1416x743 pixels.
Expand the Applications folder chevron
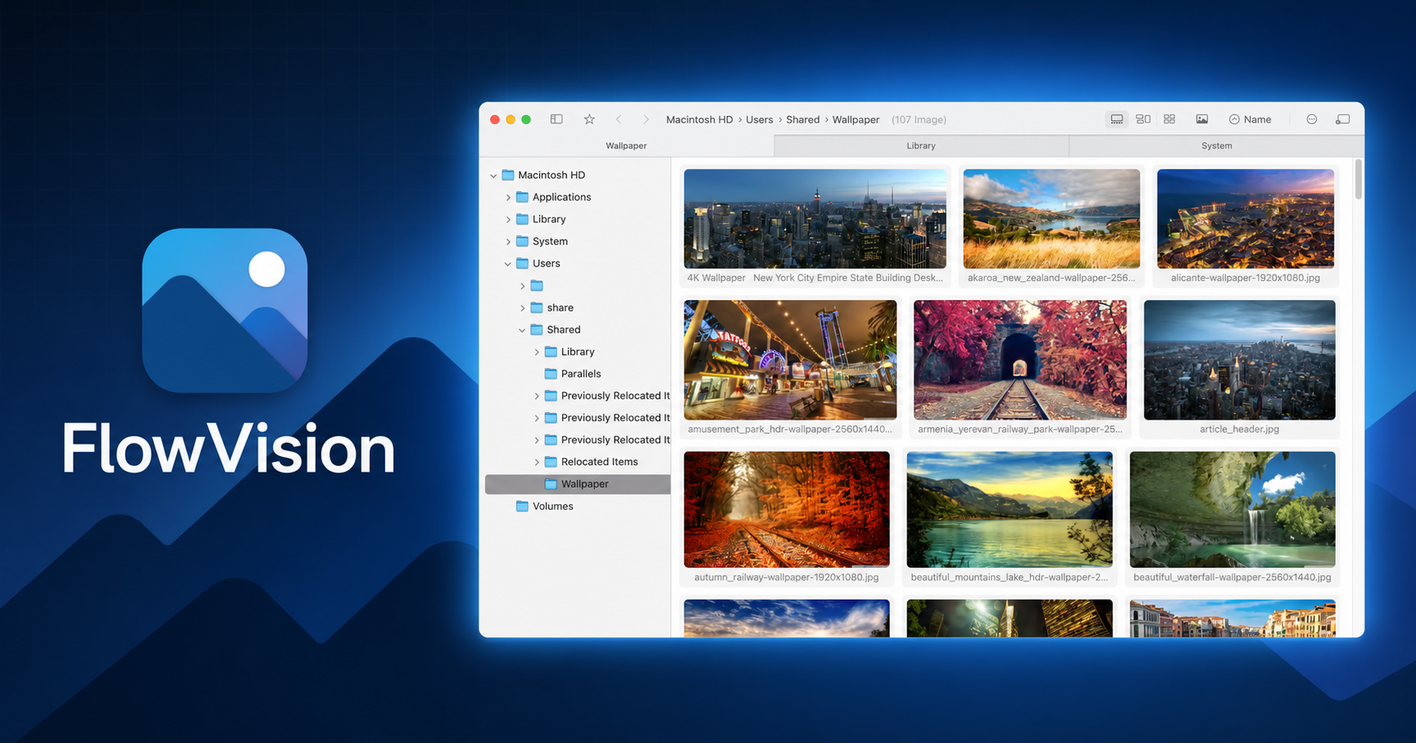508,197
